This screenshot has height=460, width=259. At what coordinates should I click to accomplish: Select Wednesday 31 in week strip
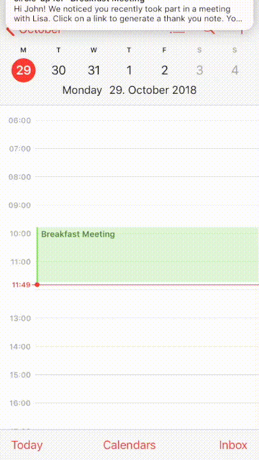94,70
